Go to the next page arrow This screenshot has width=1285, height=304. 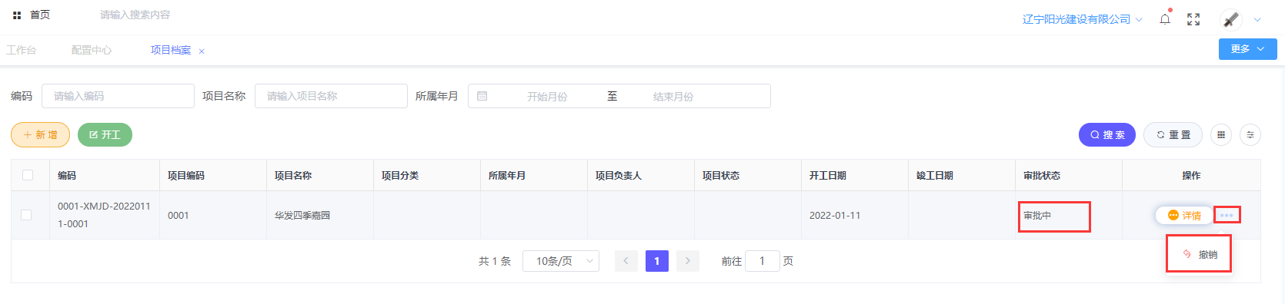pos(687,261)
